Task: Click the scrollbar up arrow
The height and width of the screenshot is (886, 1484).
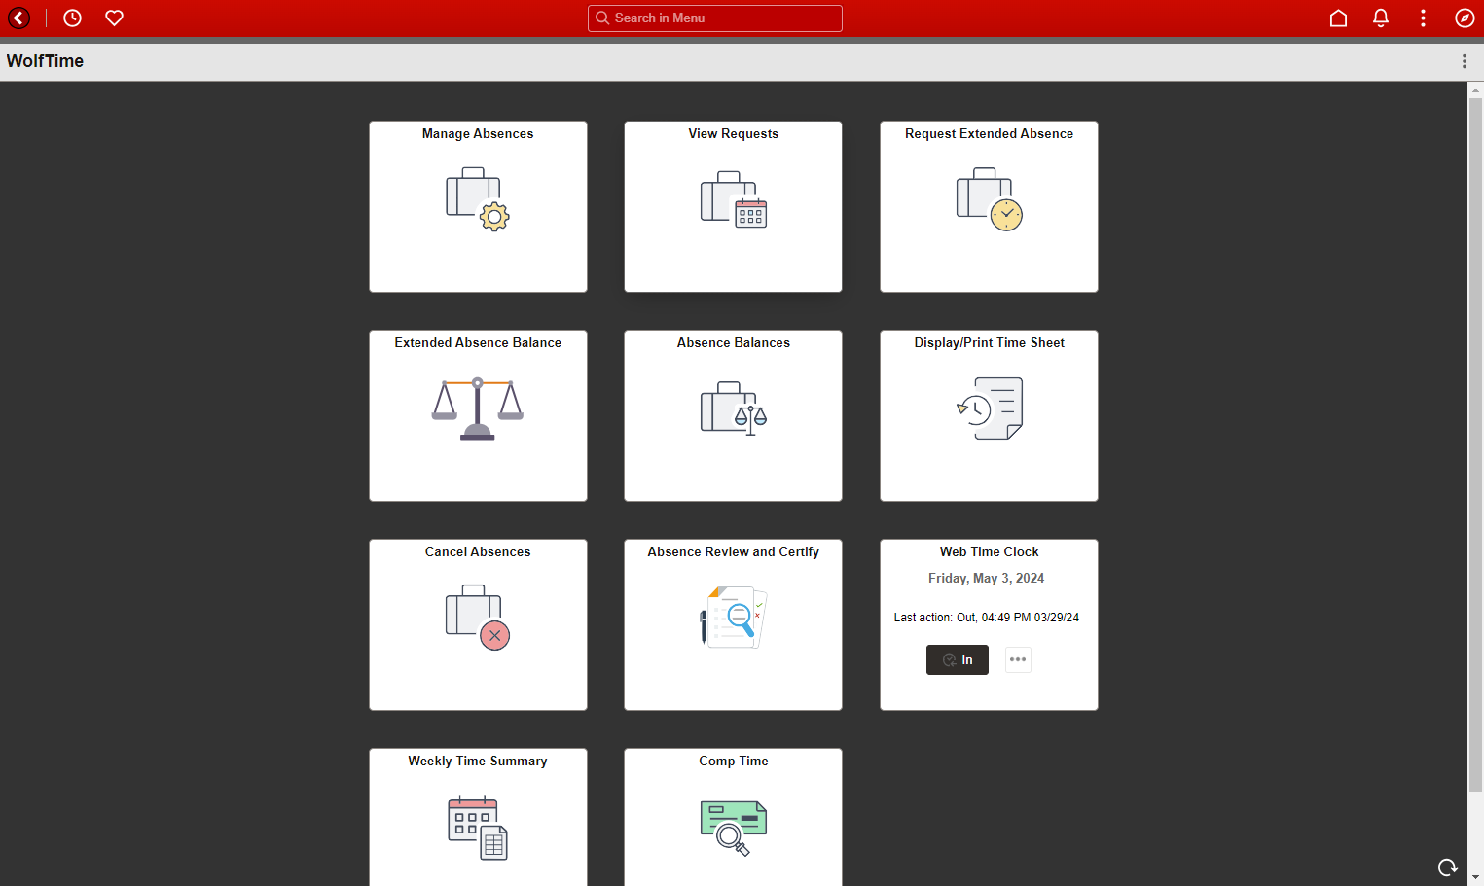Action: click(1475, 89)
